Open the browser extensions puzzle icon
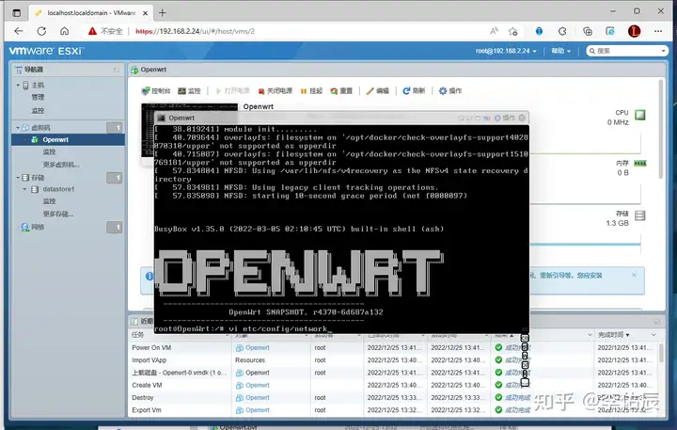This screenshot has height=430, width=677. 562,31
